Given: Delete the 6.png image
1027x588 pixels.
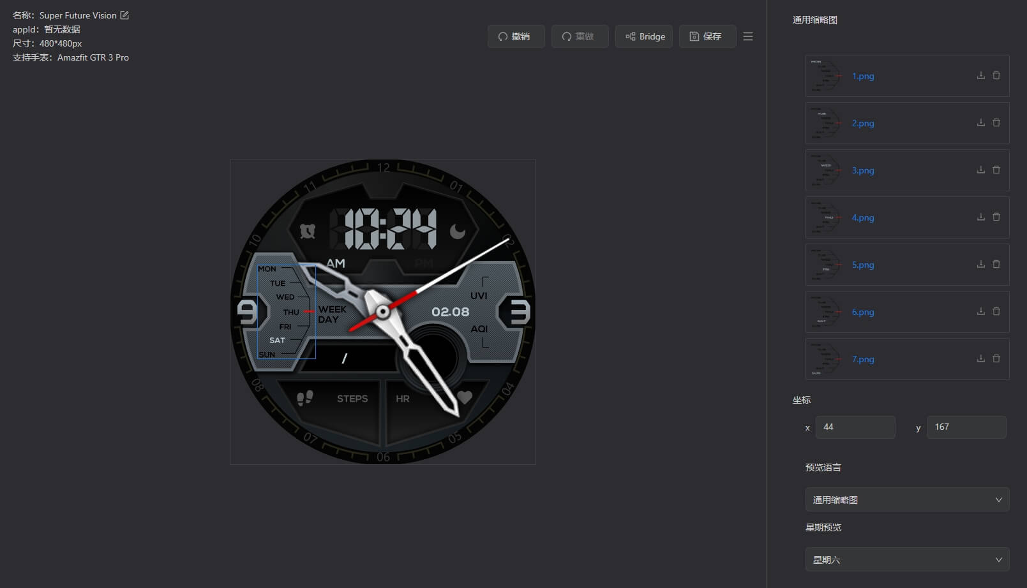Looking at the screenshot, I should [x=996, y=312].
